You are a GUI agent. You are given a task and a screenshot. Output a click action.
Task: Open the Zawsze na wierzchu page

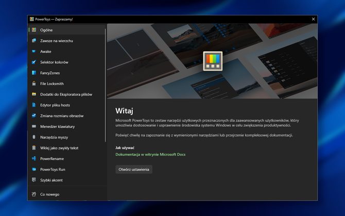point(67,41)
